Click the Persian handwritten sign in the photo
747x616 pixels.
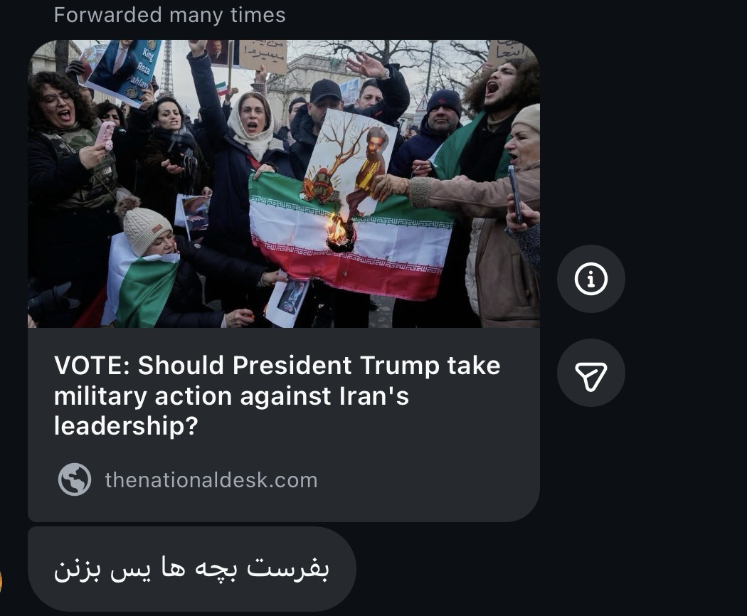[x=263, y=56]
